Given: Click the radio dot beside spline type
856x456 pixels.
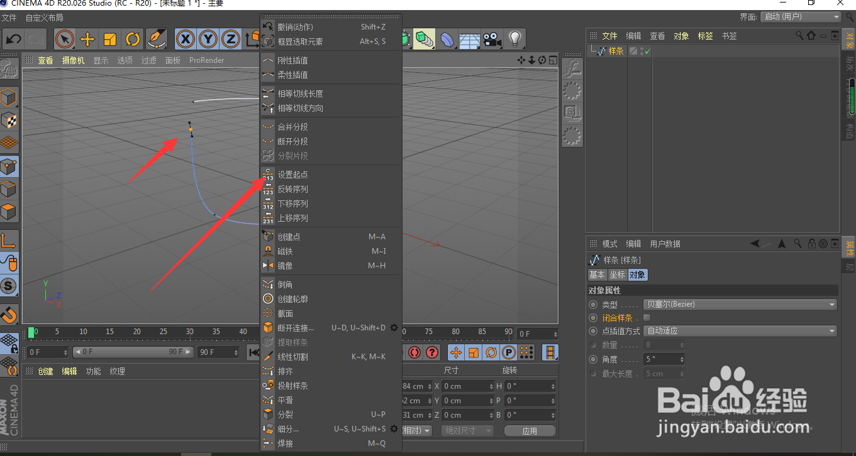Looking at the screenshot, I should [593, 305].
